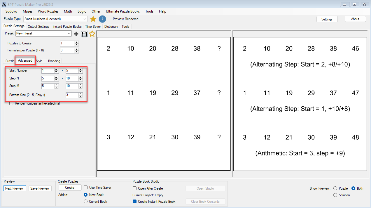Click Save Preview button

coord(40,188)
